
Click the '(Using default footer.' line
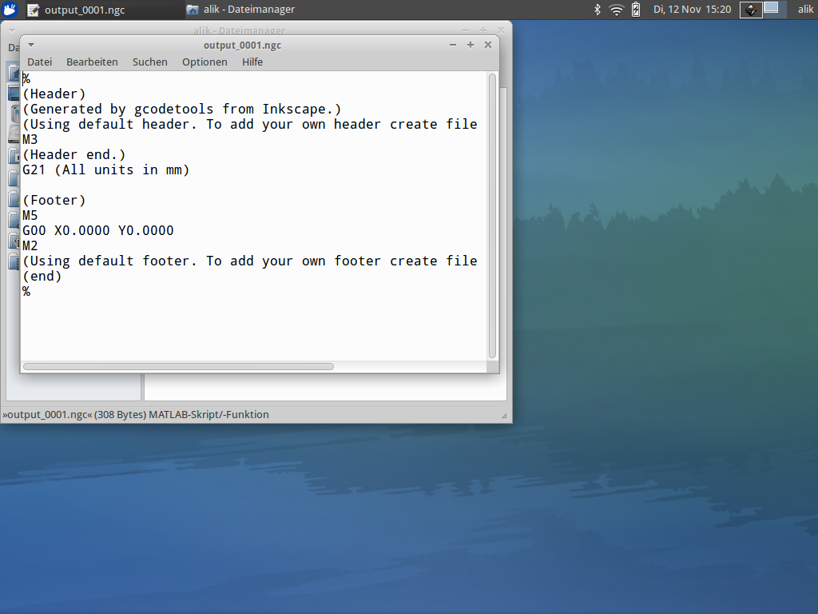[x=249, y=261]
